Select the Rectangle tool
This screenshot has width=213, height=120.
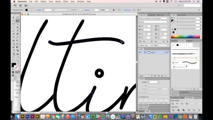(17, 27)
